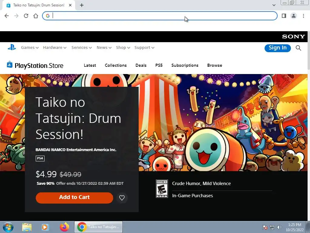Open the Subscriptions store tab
Image resolution: width=310 pixels, height=233 pixels.
[185, 66]
